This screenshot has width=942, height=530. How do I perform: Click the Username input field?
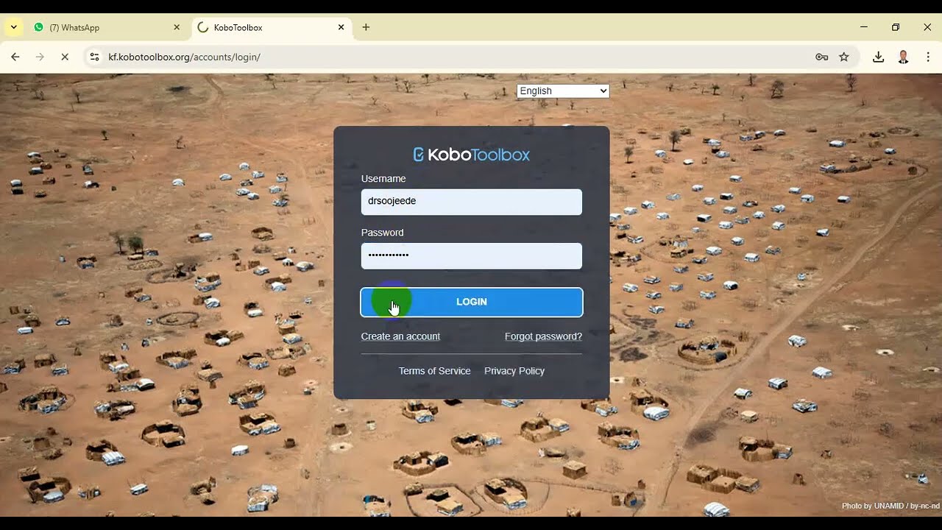(x=472, y=202)
